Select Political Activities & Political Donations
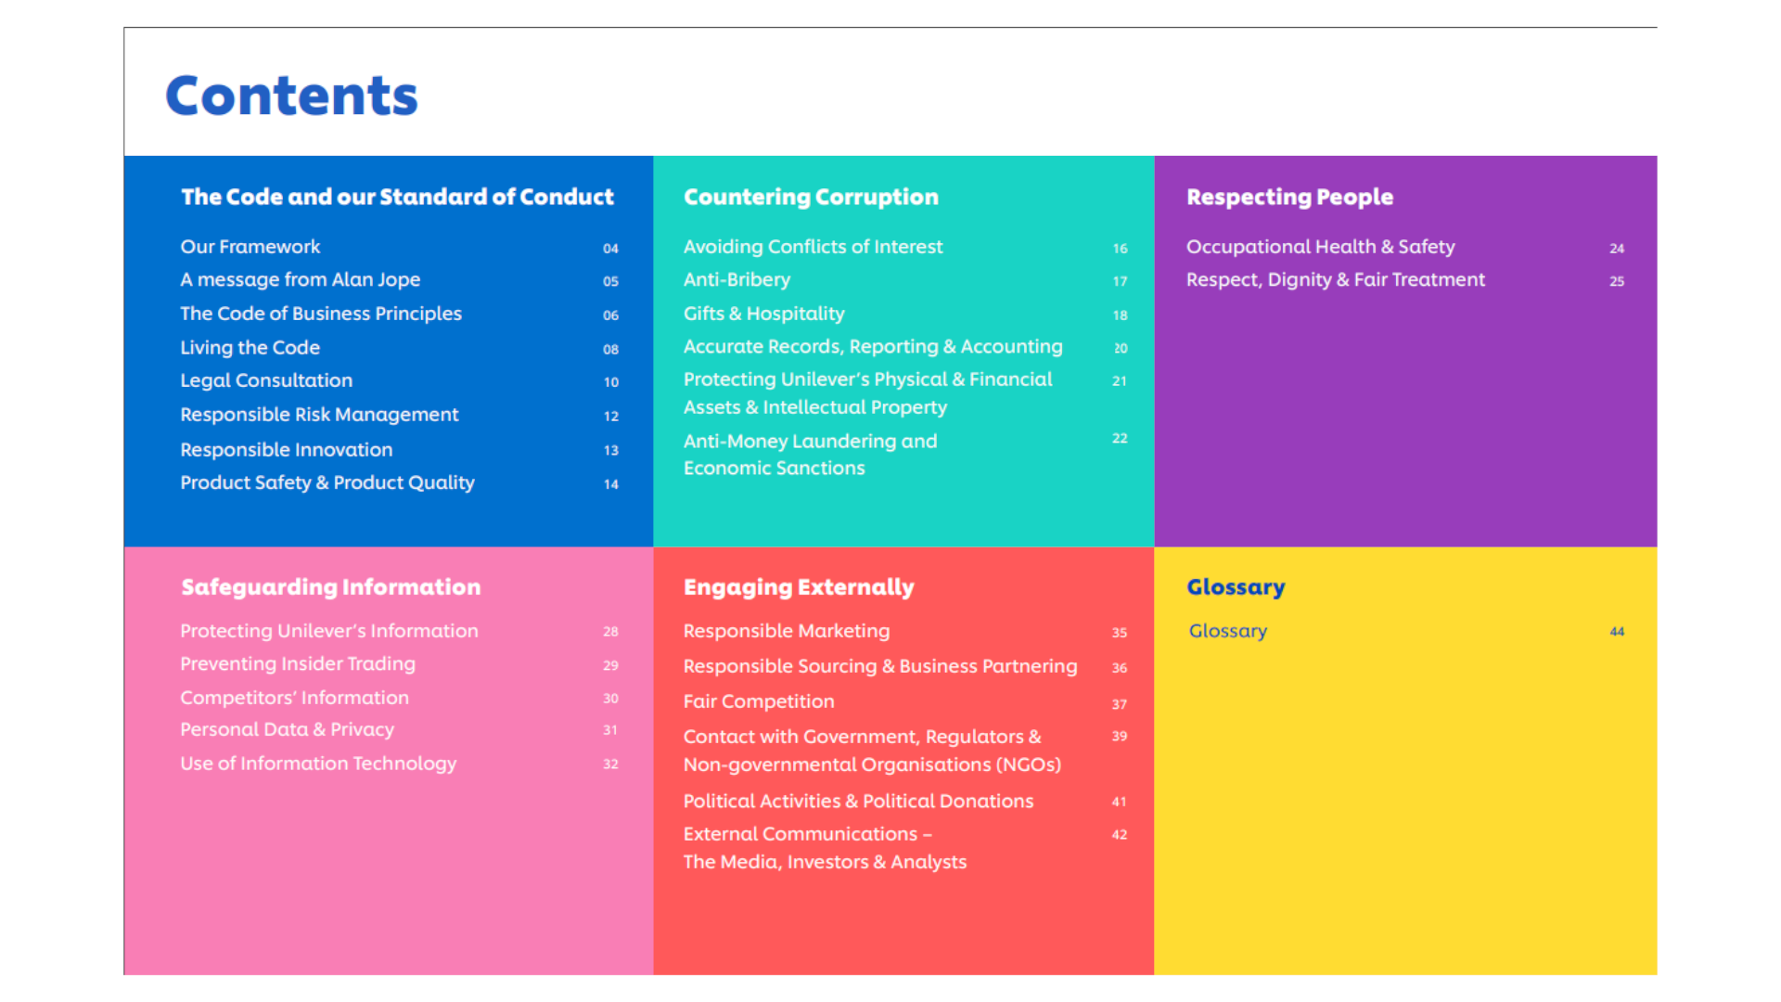 click(858, 801)
